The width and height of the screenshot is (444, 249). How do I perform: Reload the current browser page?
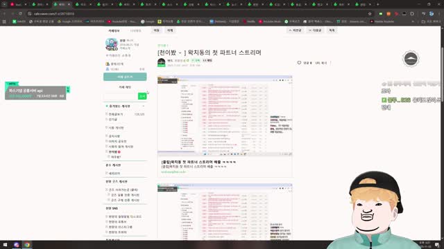click(20, 14)
